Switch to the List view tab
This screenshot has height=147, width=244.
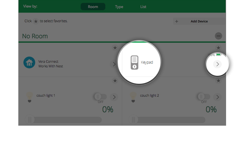(x=143, y=7)
